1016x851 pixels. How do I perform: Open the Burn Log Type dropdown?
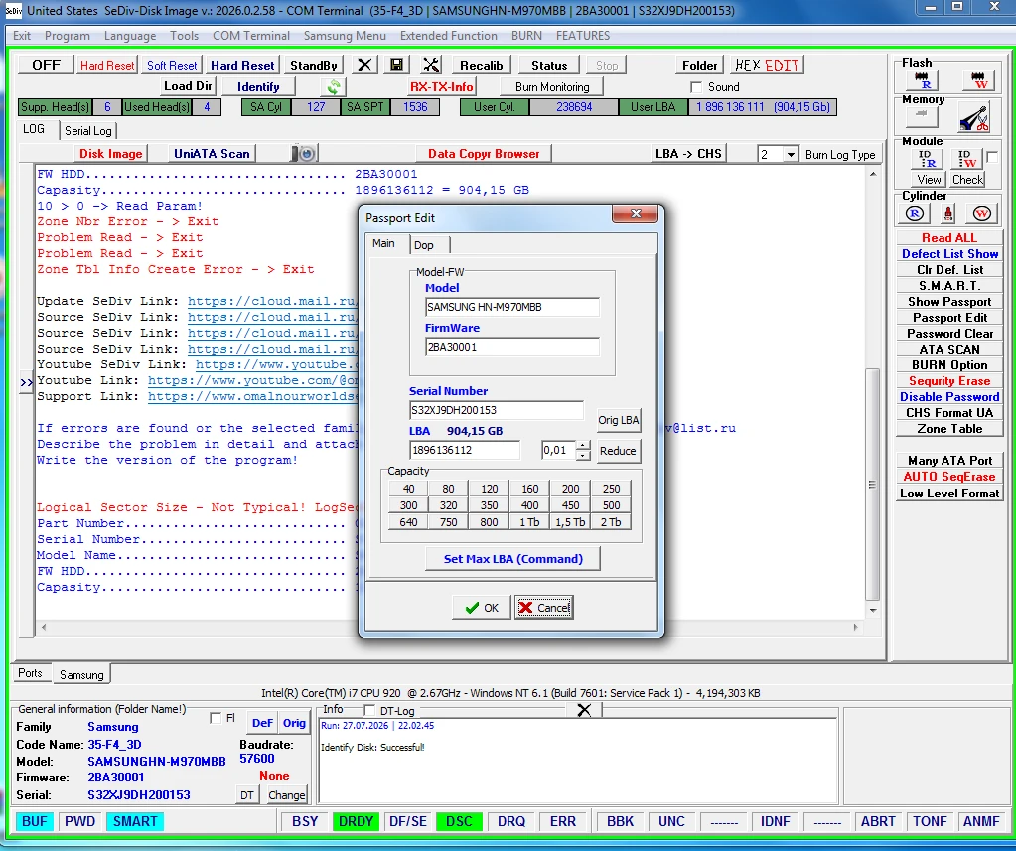click(790, 154)
